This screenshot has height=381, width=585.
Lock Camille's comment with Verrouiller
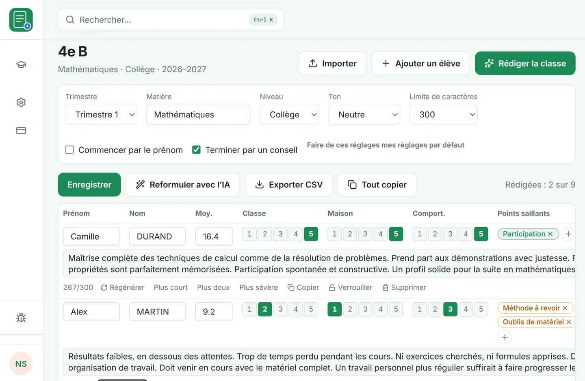(350, 287)
